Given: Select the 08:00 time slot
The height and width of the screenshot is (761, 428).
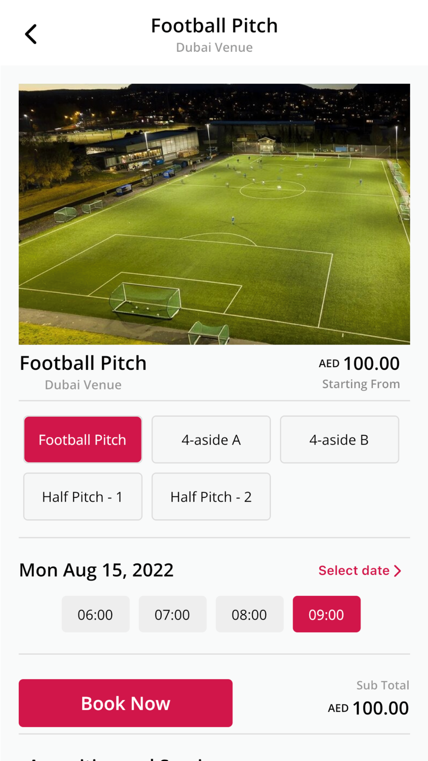Looking at the screenshot, I should tap(250, 614).
